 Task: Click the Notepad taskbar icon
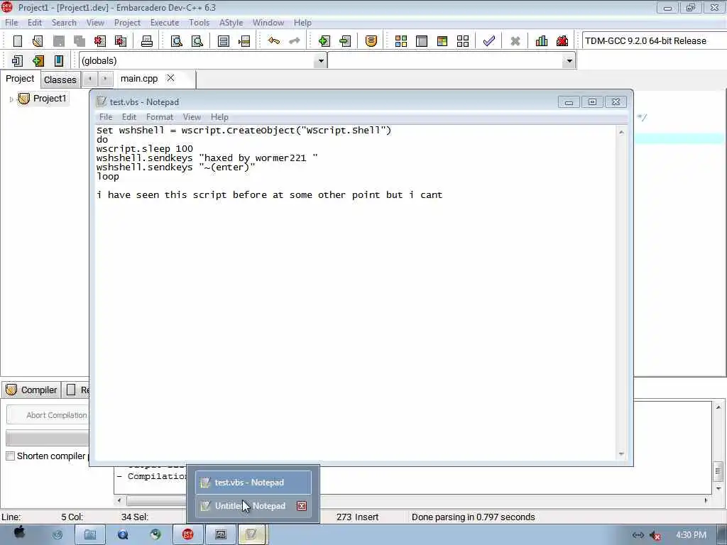point(251,535)
